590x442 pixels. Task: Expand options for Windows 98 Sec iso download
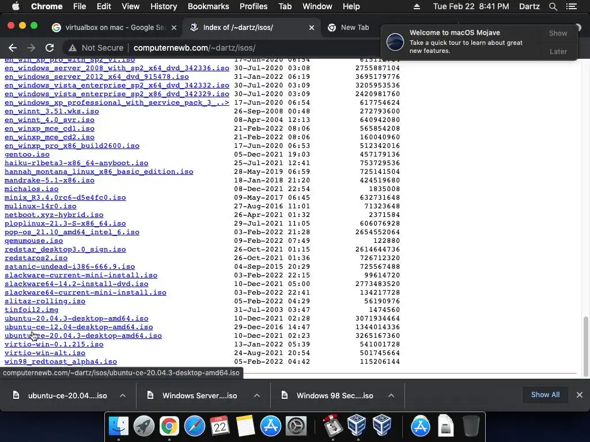click(391, 395)
